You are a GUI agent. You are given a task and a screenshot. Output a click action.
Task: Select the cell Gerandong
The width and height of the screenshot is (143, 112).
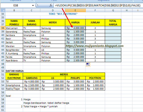tap(14, 31)
